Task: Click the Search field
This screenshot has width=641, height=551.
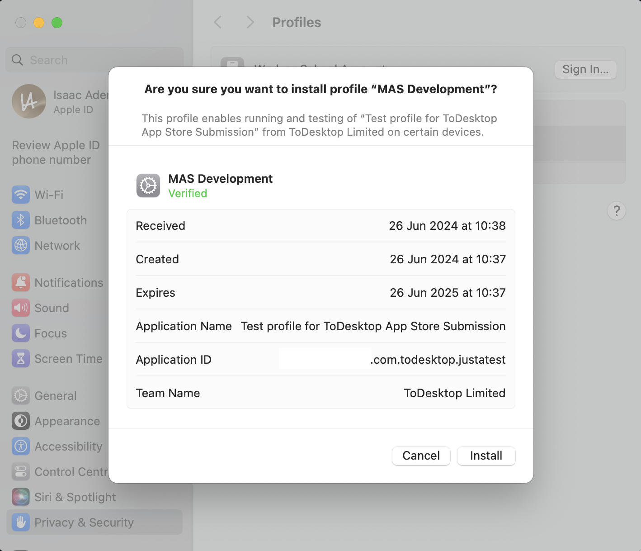Action: click(94, 59)
